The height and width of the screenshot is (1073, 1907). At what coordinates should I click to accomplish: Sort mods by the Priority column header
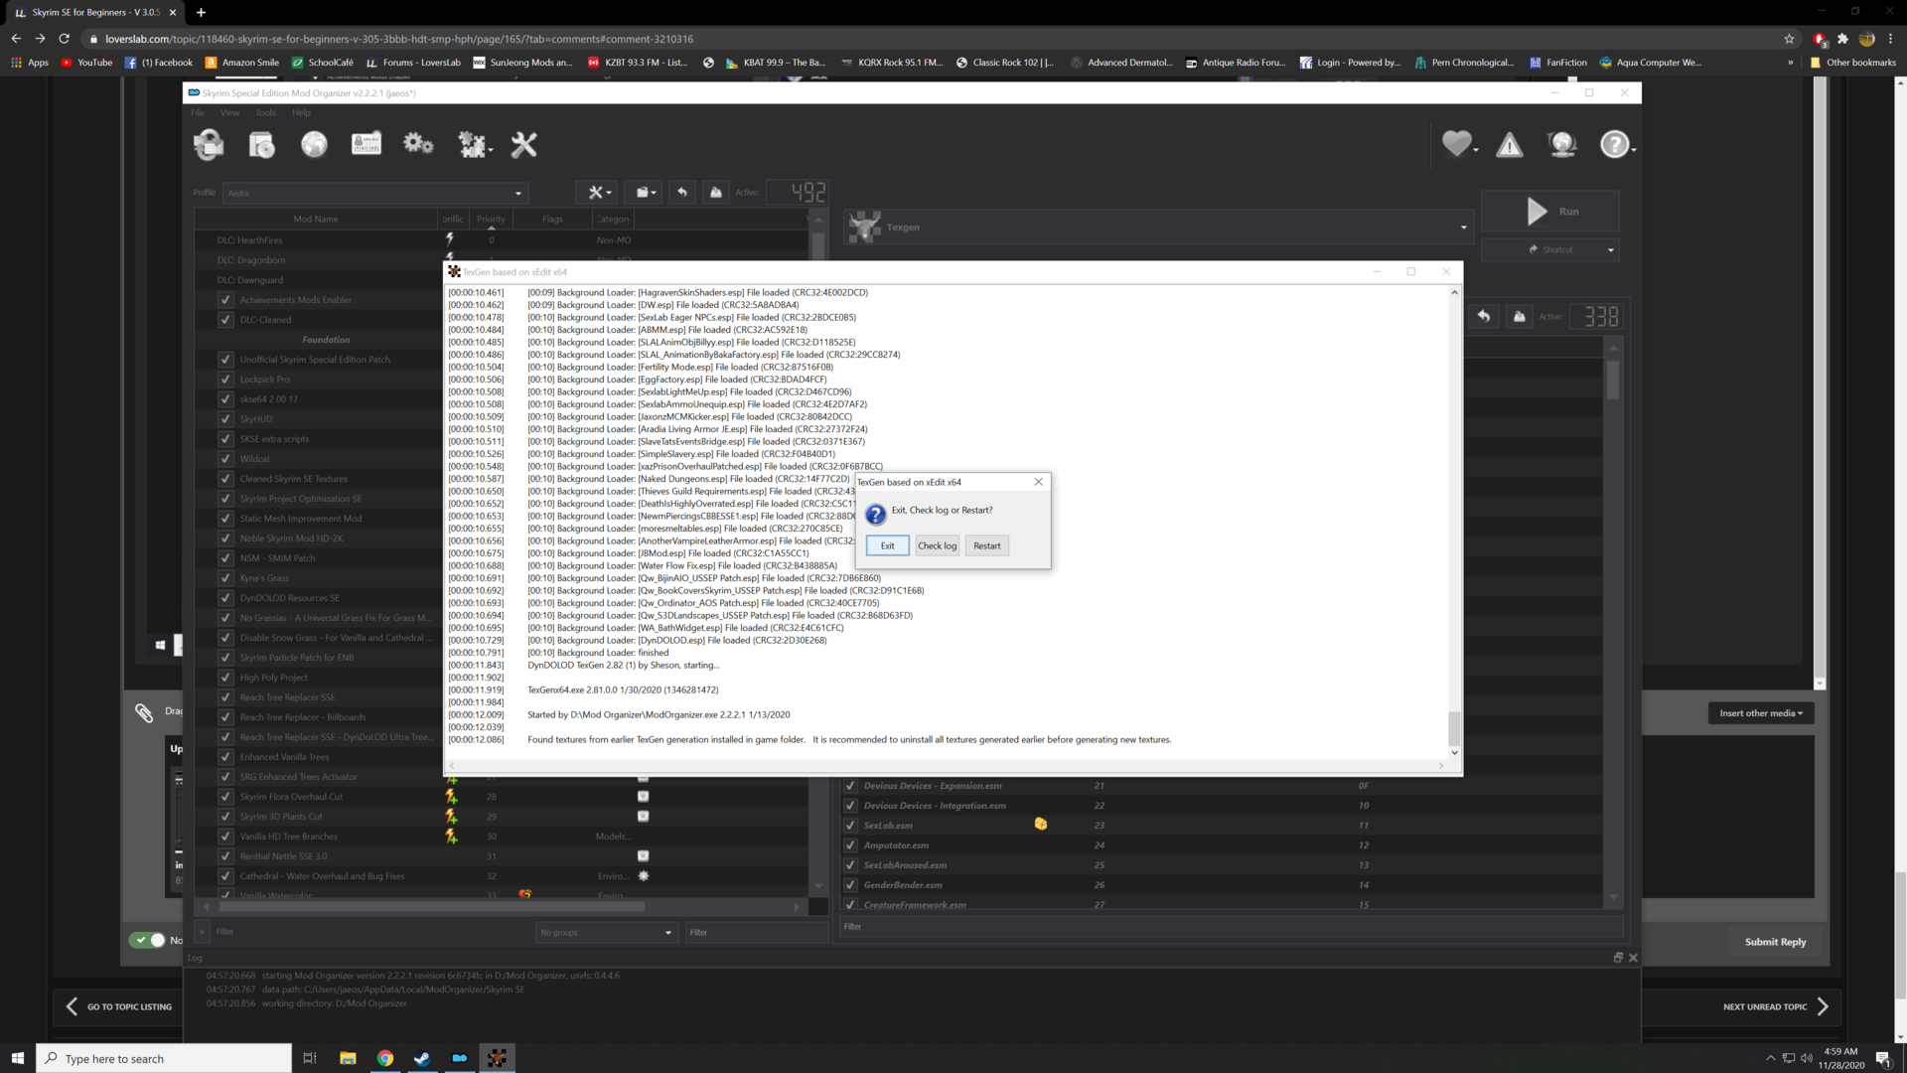[491, 219]
